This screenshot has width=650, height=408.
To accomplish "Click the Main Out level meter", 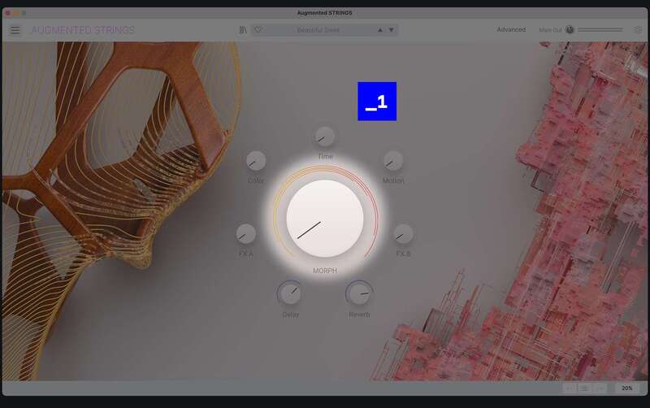I will click(x=600, y=30).
